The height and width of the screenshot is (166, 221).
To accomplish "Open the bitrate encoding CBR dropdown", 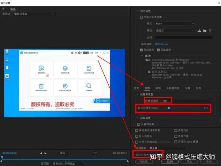I will pos(186,101).
